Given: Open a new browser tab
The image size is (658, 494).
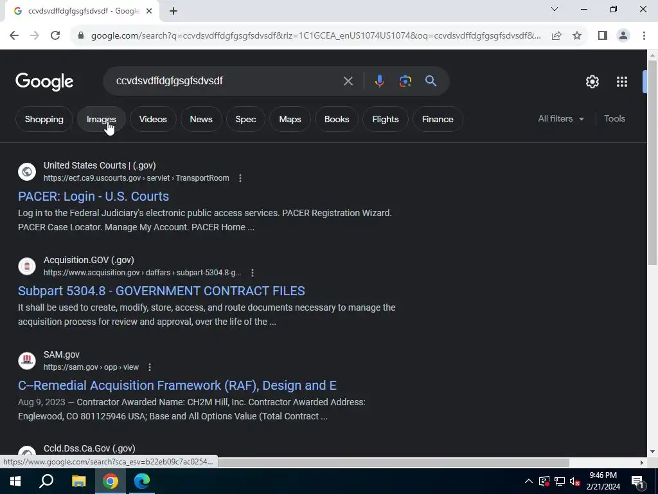Looking at the screenshot, I should click(x=173, y=12).
